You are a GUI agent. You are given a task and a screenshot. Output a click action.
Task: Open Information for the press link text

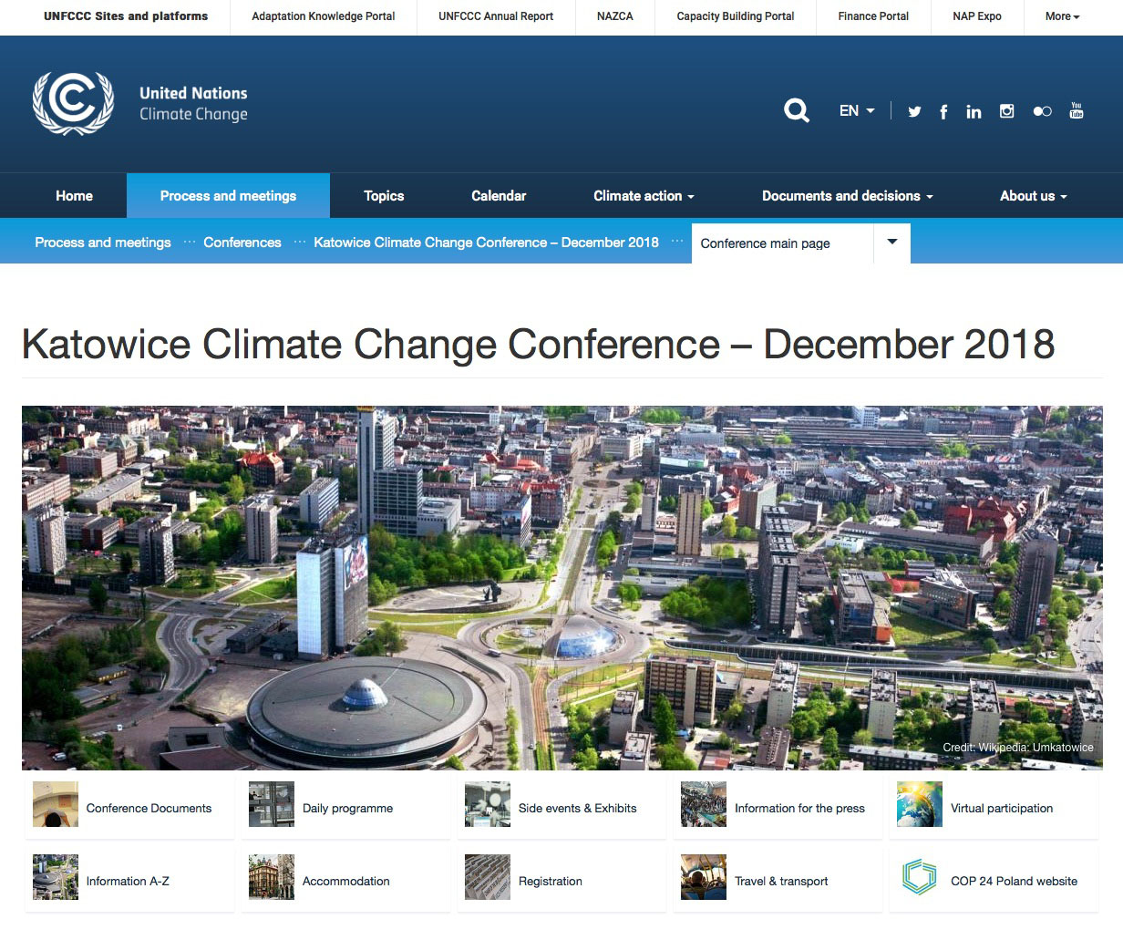click(799, 809)
